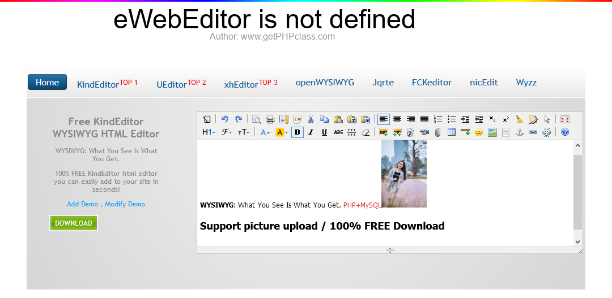Open the smiley emoticons picker
The height and width of the screenshot is (298, 612).
point(479,132)
